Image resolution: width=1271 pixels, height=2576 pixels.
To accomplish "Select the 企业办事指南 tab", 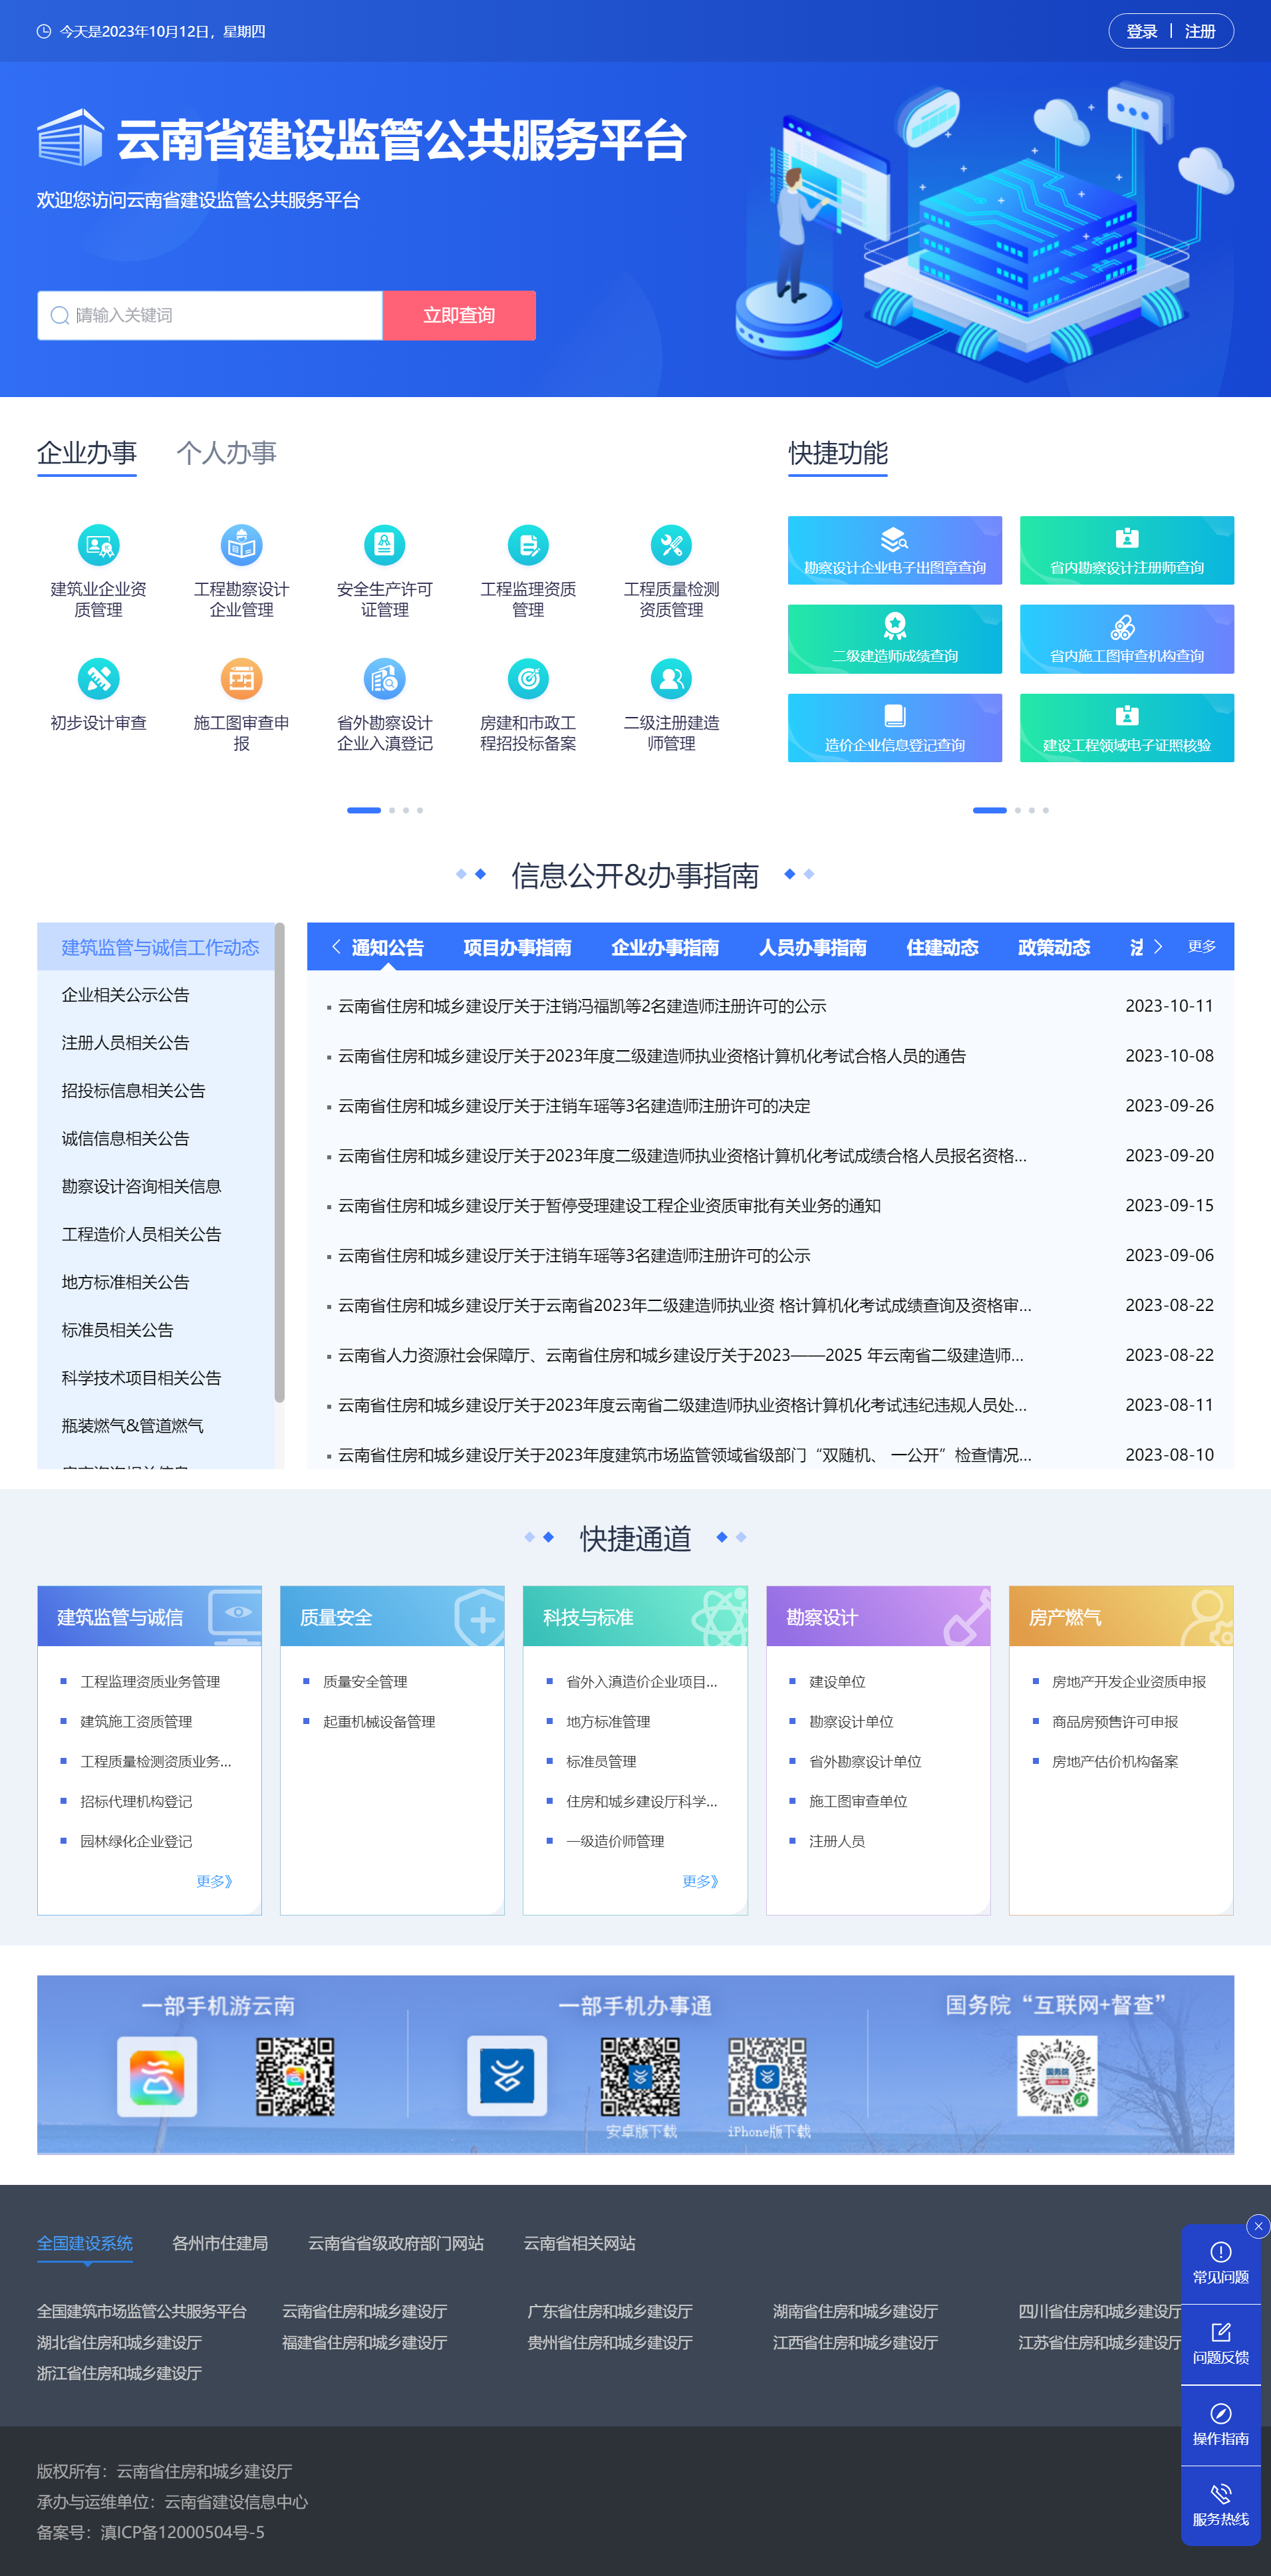I will [x=664, y=947].
